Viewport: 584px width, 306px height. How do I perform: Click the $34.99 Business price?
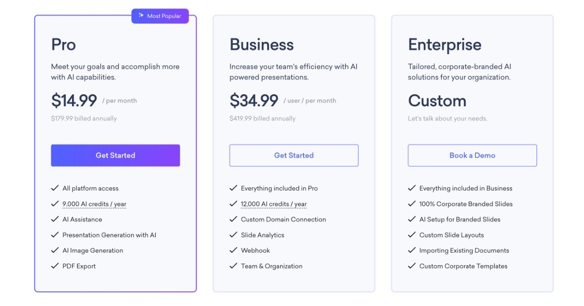[254, 101]
